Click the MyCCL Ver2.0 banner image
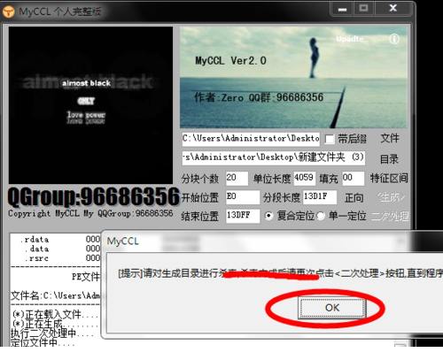The width and height of the screenshot is (443, 360). pyautogui.click(x=293, y=77)
